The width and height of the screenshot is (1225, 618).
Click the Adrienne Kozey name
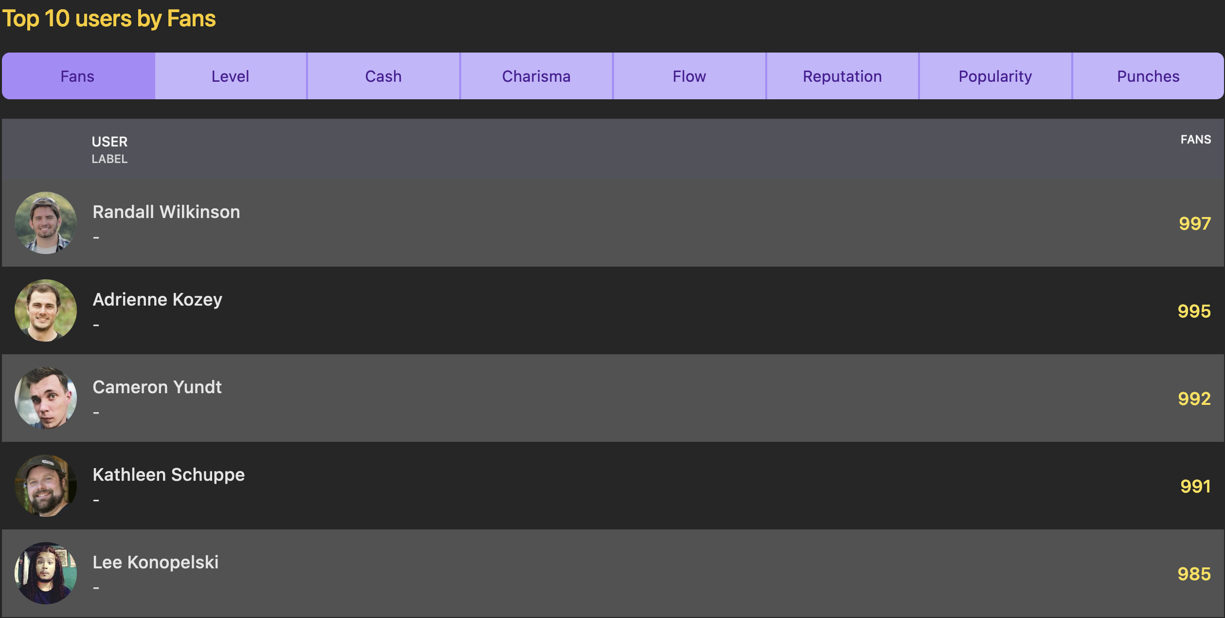(x=157, y=300)
